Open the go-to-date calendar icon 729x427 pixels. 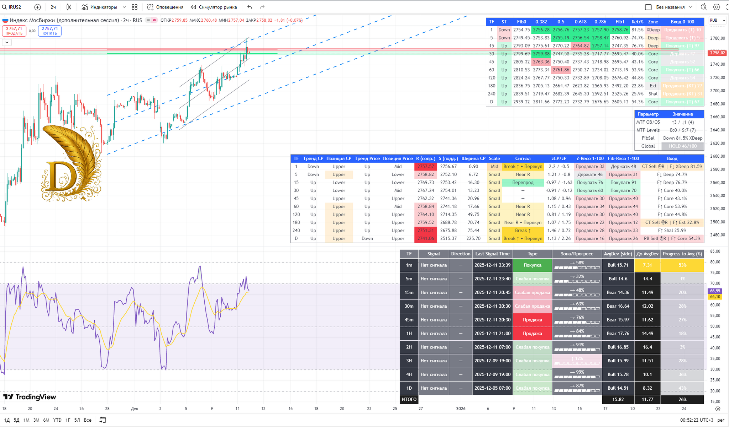[103, 420]
